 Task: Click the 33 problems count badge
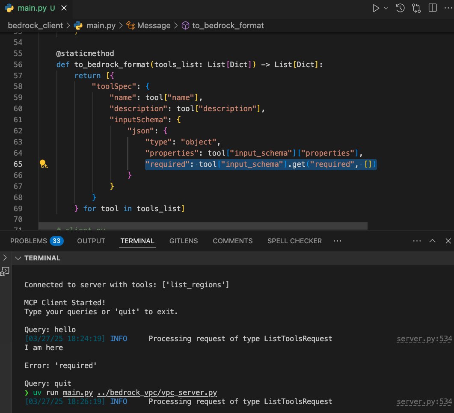(56, 241)
